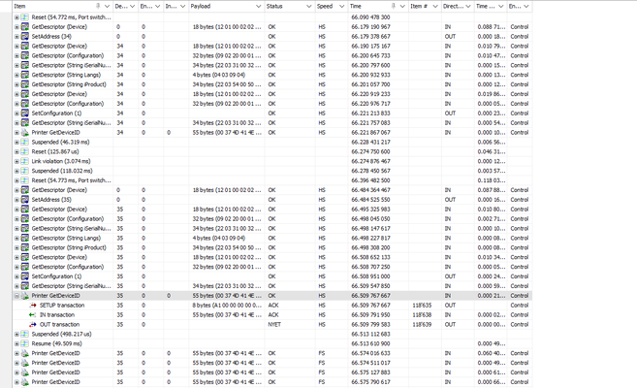
Task: Click the time value 66.575 127 883
Action: click(x=370, y=372)
